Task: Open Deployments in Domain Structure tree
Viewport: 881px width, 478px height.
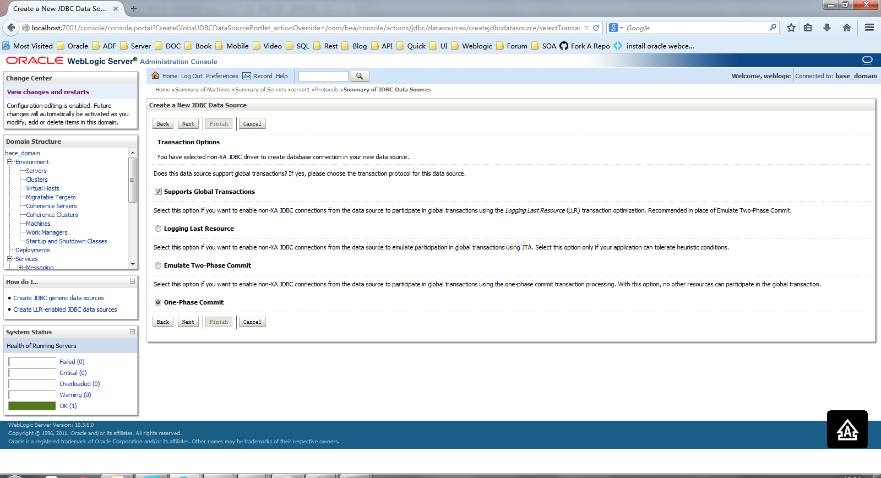Action: [32, 250]
